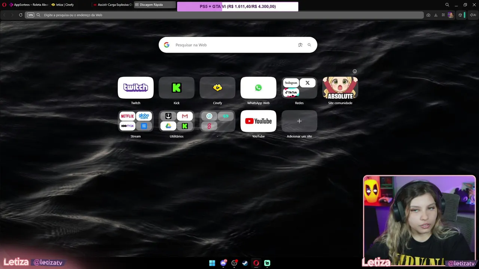Open Instagram in the Redes folder
The width and height of the screenshot is (479, 269).
coord(291,83)
